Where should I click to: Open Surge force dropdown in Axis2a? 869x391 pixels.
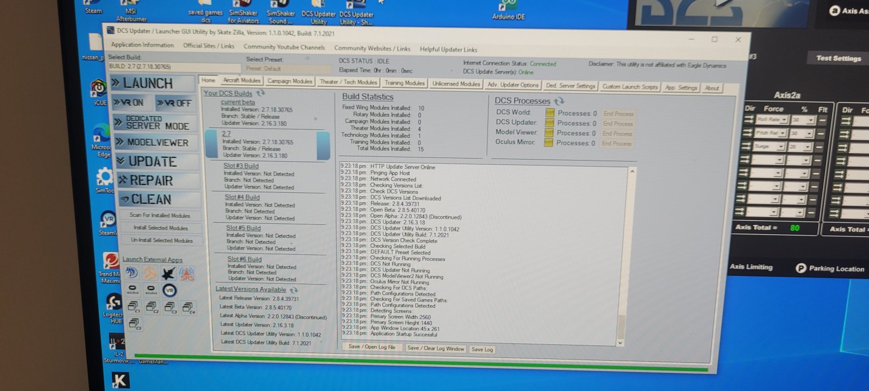point(770,147)
